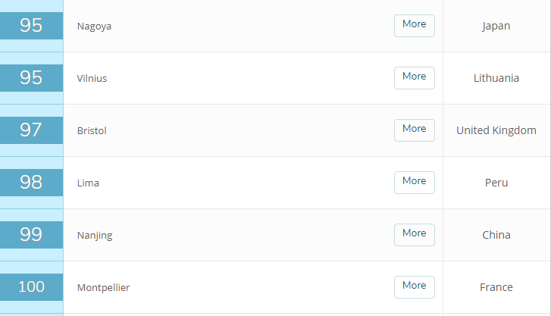551x316 pixels.
Task: Click the rank 99 badge
Action: (x=31, y=235)
